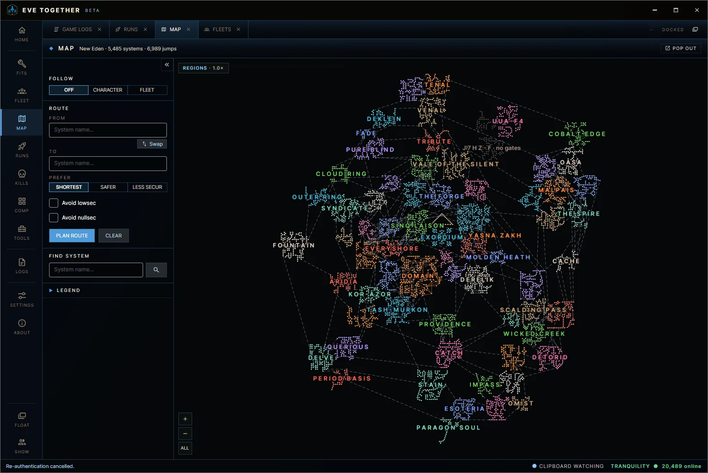This screenshot has width=708, height=473.
Task: Zoom out the map with minus button
Action: (185, 434)
